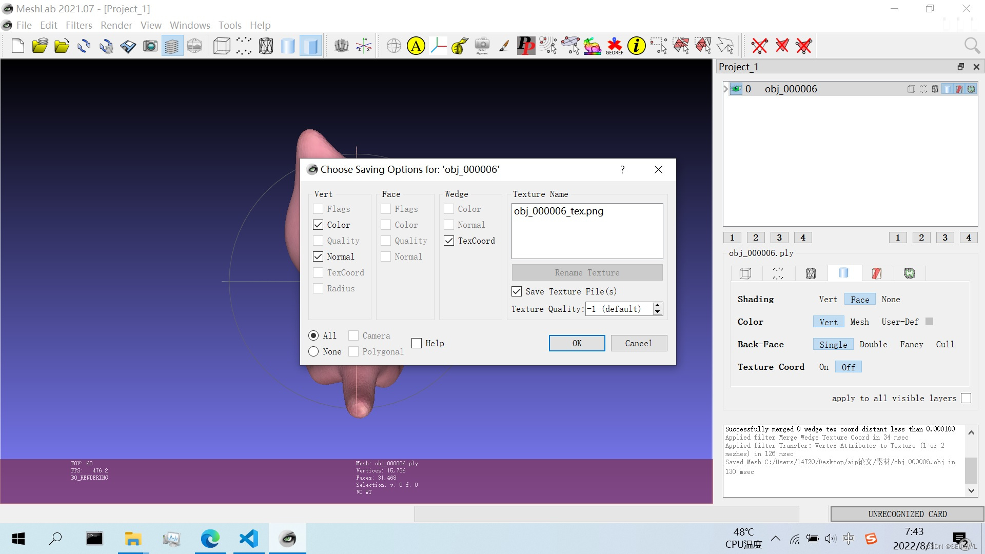Open the Filters menu
The height and width of the screenshot is (554, 985).
78,25
